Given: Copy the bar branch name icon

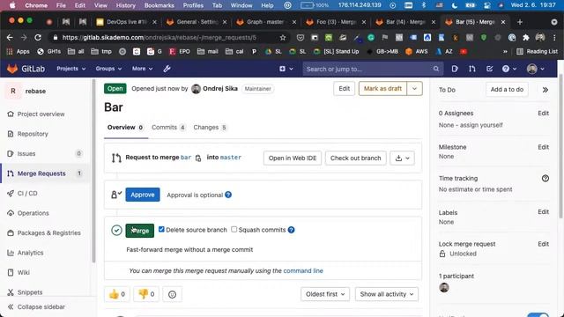Looking at the screenshot, I should pyautogui.click(x=198, y=158).
